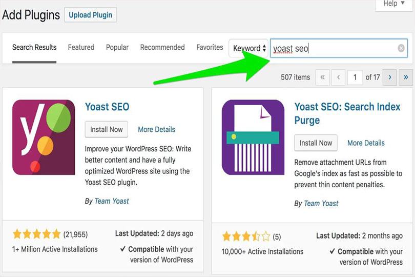The height and width of the screenshot is (277, 415).
Task: Click the Search Index Purge shredder icon
Action: click(x=253, y=137)
